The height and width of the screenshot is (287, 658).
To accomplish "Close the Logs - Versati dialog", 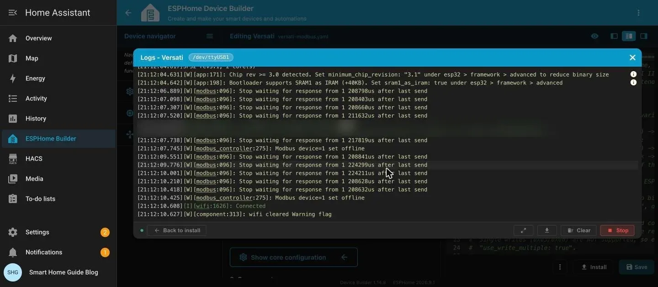I will (632, 57).
